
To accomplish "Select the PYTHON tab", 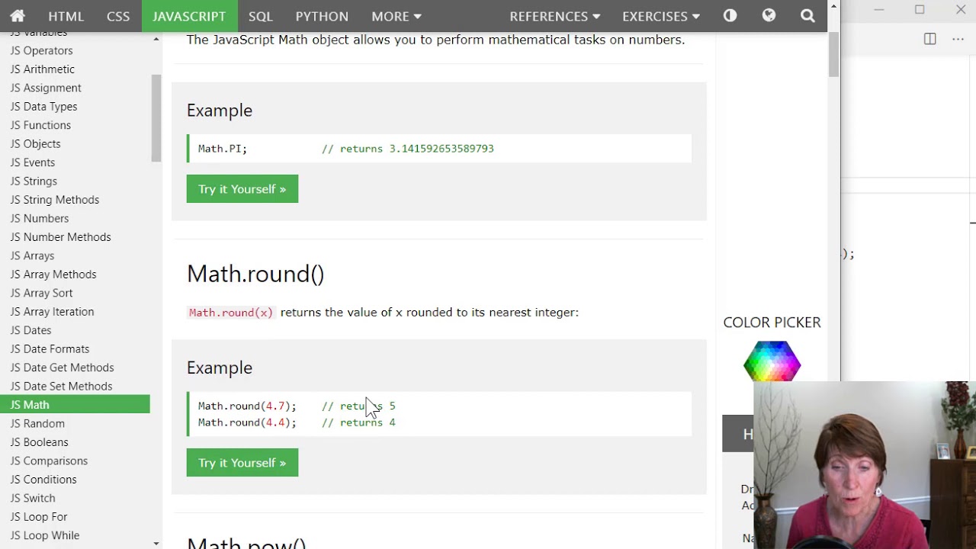I will (x=322, y=16).
